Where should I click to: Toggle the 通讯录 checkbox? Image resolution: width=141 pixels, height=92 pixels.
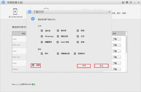point(42,30)
